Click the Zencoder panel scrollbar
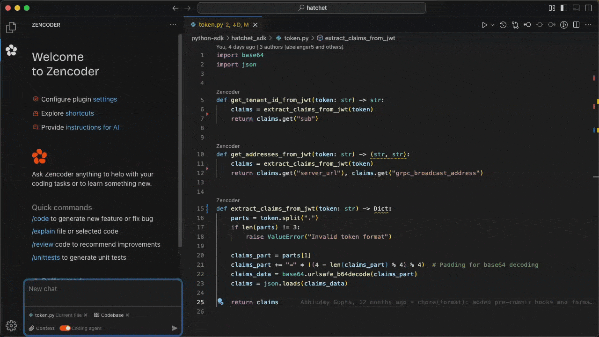This screenshot has height=337, width=599. [180, 140]
